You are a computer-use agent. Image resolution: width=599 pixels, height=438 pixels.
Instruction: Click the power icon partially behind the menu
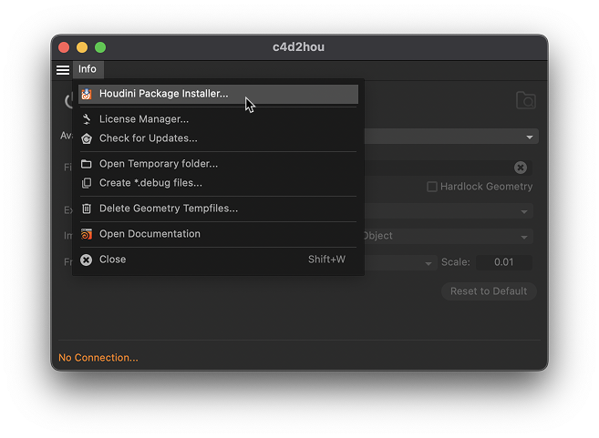[68, 101]
